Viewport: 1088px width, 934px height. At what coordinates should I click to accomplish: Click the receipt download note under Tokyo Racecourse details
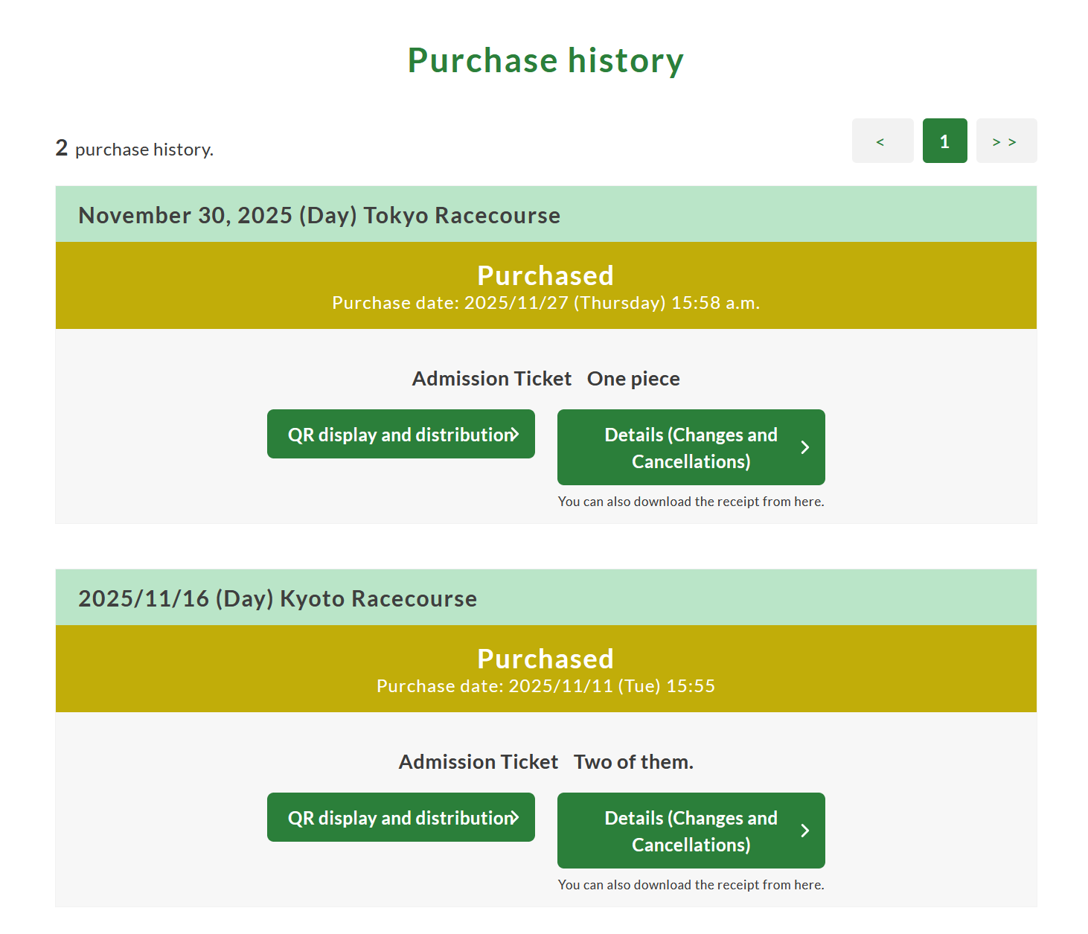[x=691, y=502]
